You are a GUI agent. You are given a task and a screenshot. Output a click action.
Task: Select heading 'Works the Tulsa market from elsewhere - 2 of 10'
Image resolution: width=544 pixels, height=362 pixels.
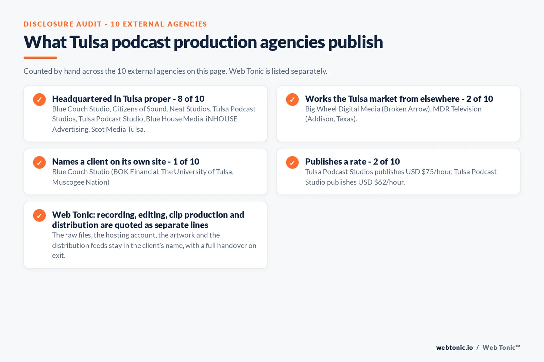(x=399, y=99)
